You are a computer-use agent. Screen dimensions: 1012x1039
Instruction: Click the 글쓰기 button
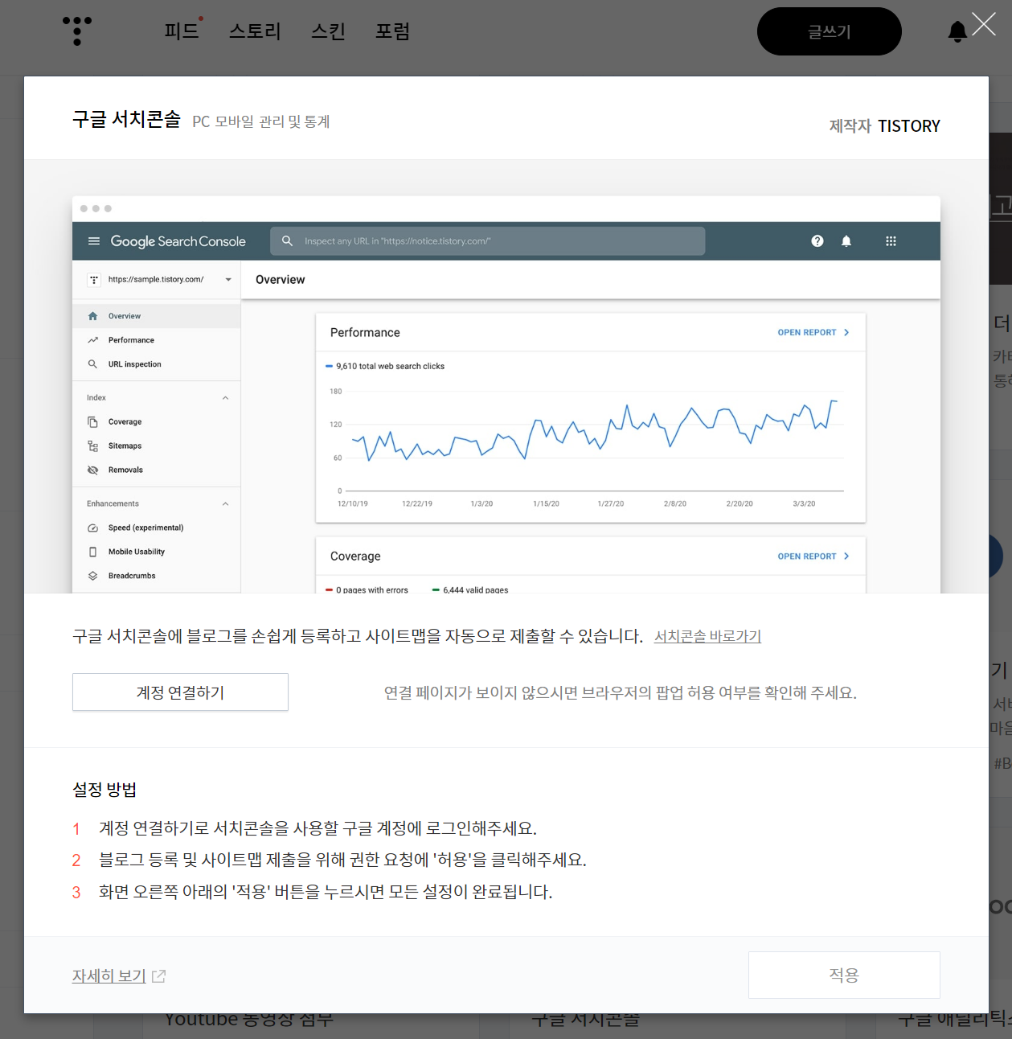(x=830, y=31)
